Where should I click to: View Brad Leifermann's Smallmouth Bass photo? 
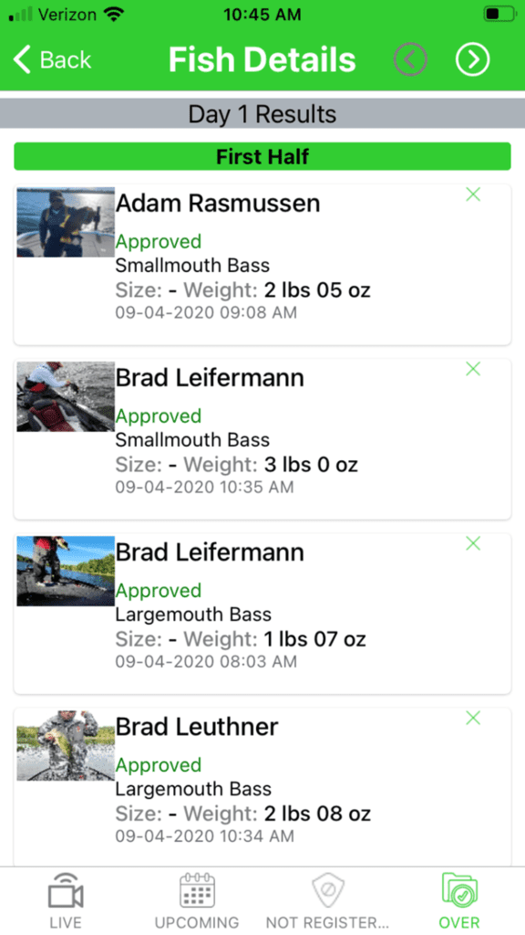tap(66, 396)
